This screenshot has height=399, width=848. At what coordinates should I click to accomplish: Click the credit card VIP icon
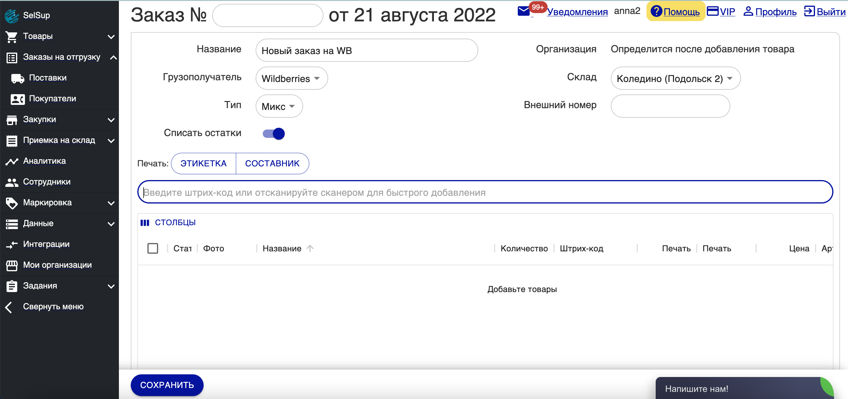(713, 11)
